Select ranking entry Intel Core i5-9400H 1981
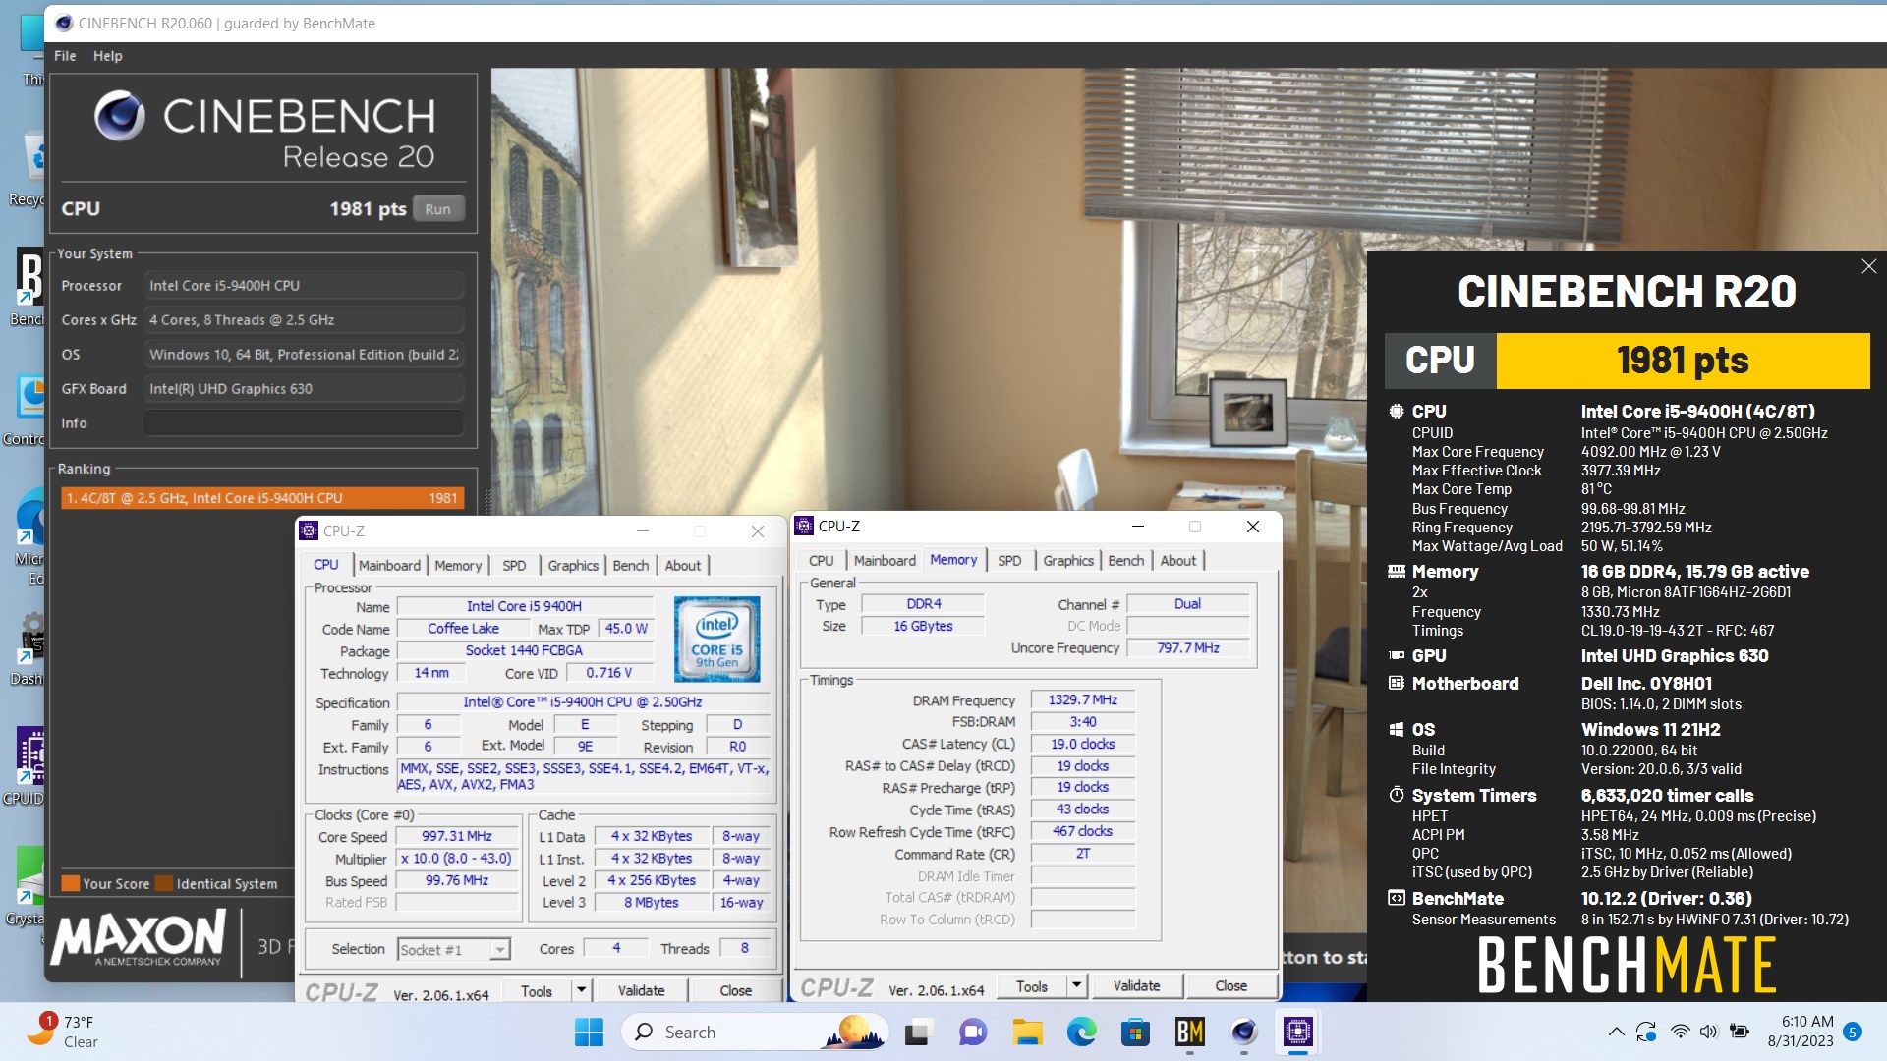This screenshot has width=1887, height=1061. click(x=262, y=498)
